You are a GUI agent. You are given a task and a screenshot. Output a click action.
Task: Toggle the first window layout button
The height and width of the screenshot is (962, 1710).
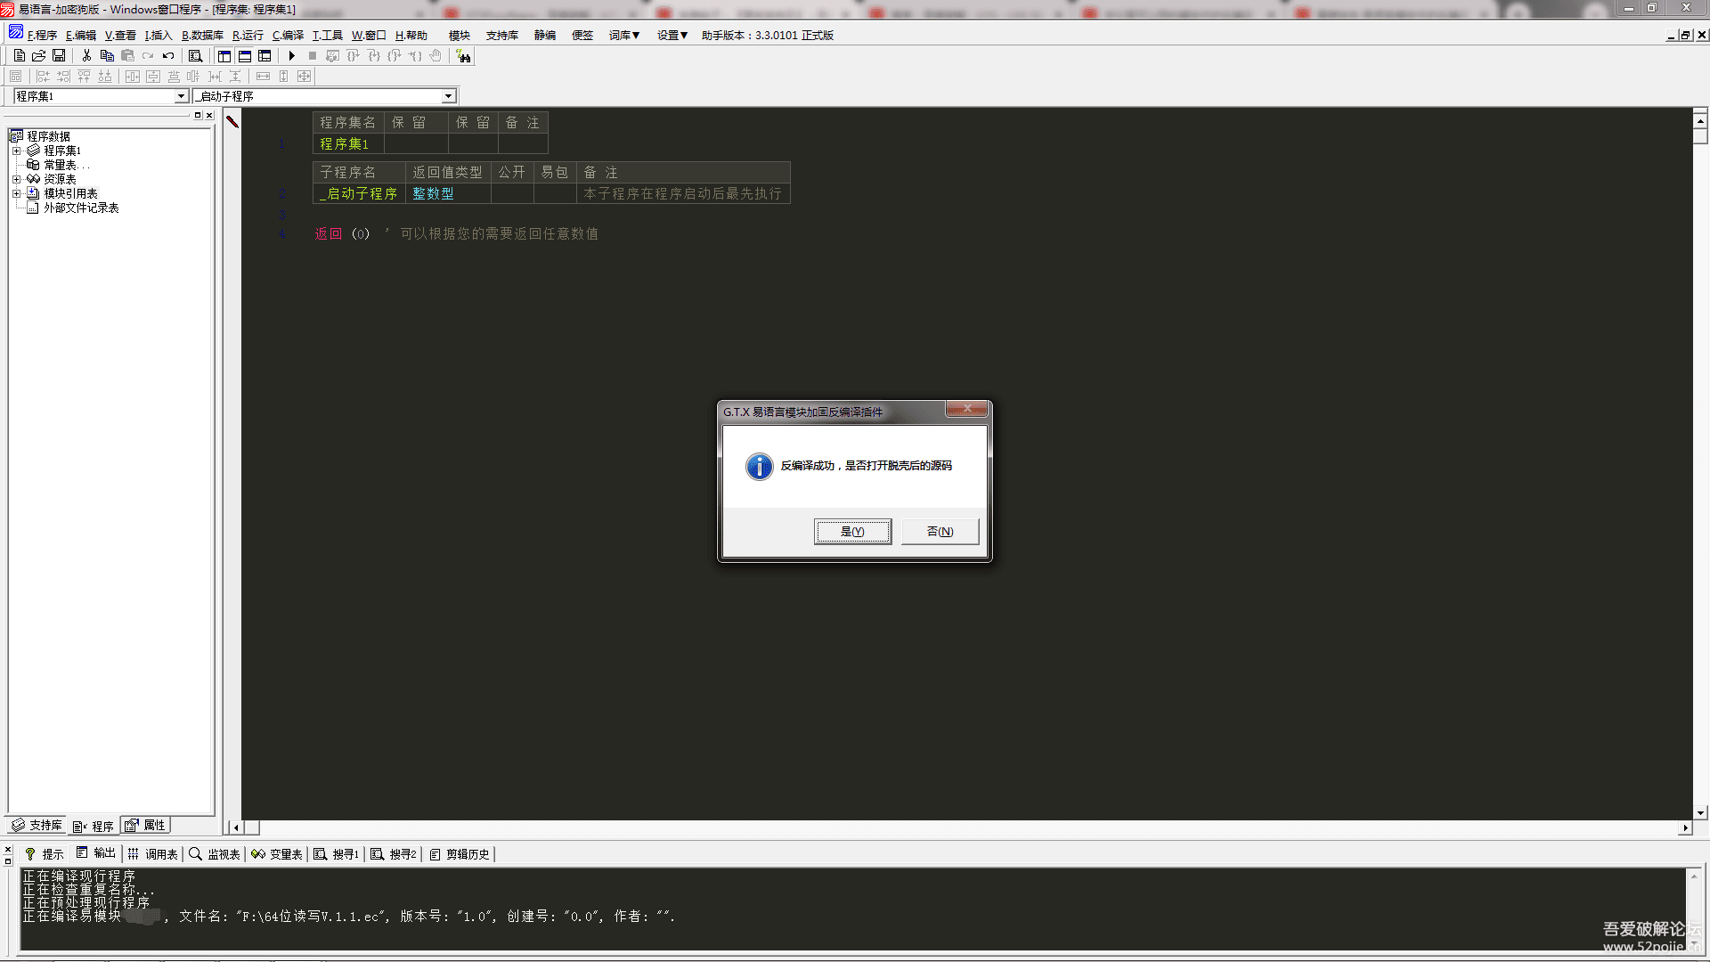point(224,56)
